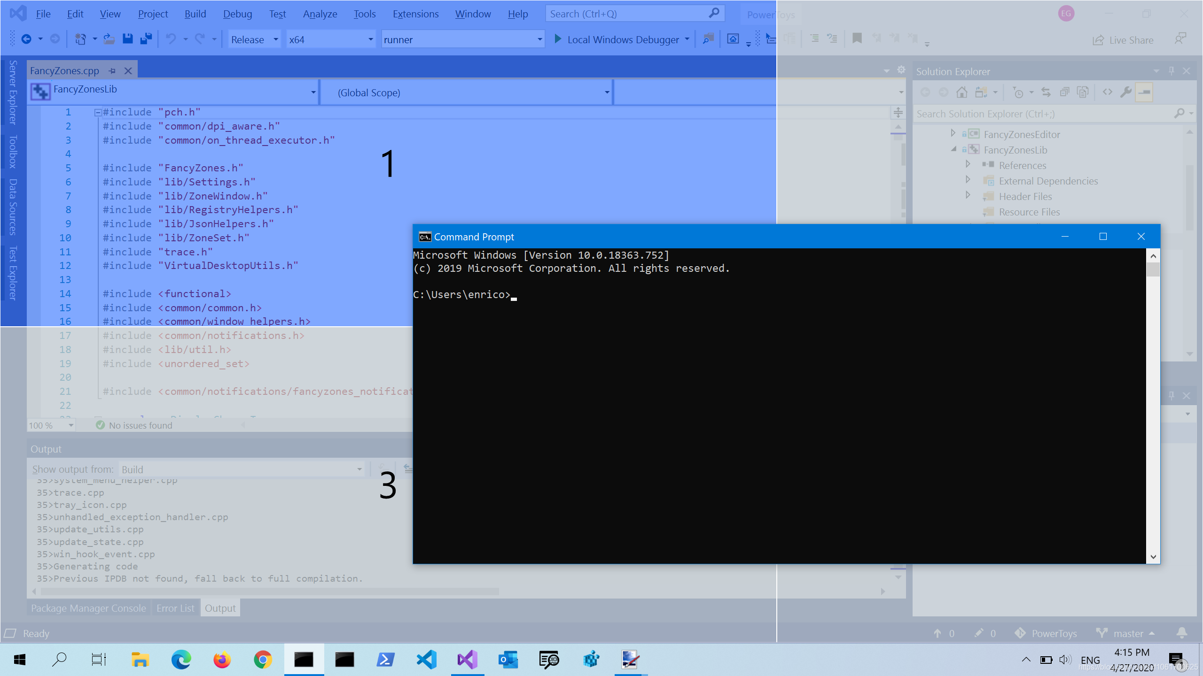Screen dimensions: 1203x676
Task: Expand FancyZonesLib tree node
Action: (954, 149)
